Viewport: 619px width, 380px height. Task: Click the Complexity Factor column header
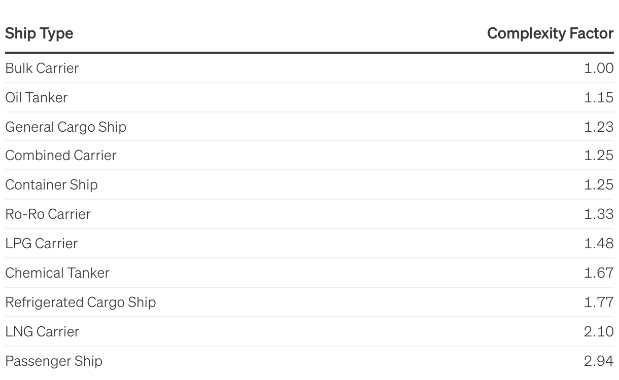coord(550,33)
